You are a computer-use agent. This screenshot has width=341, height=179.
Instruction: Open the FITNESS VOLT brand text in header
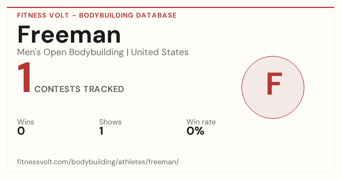pos(43,15)
